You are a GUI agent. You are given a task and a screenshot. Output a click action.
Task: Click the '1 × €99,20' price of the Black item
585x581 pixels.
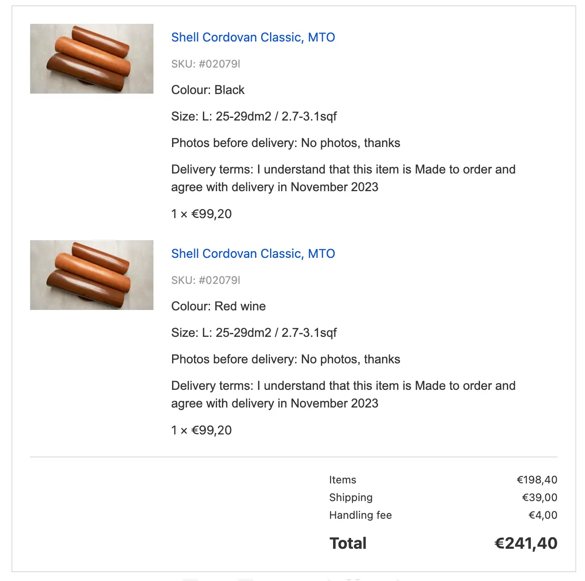click(202, 214)
